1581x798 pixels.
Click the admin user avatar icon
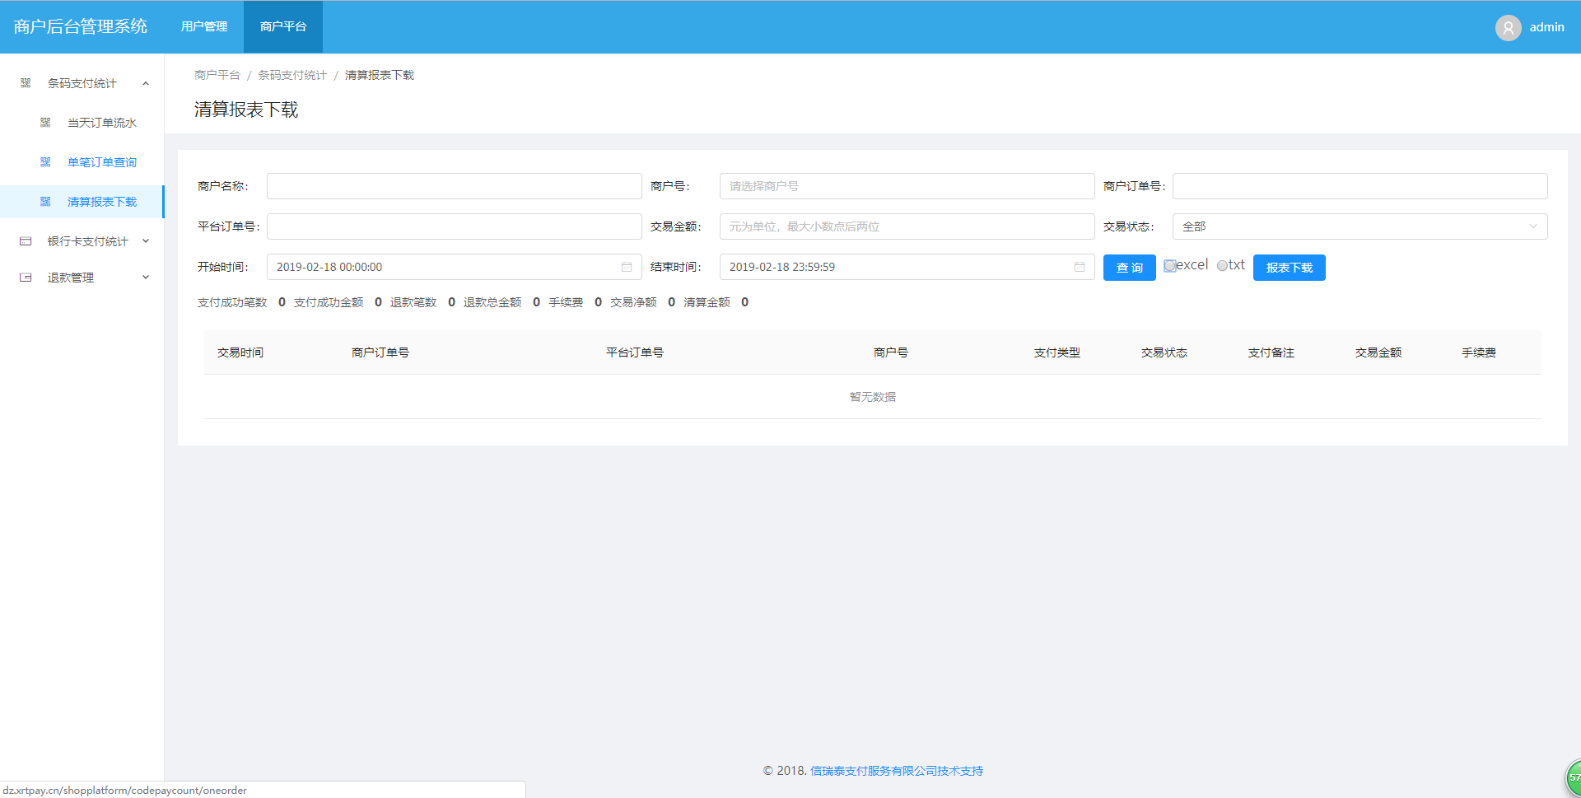pos(1508,27)
